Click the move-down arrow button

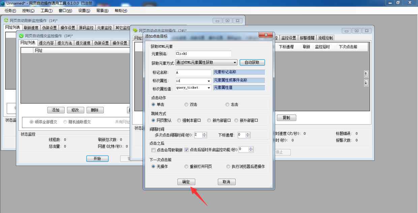[x=366, y=83]
